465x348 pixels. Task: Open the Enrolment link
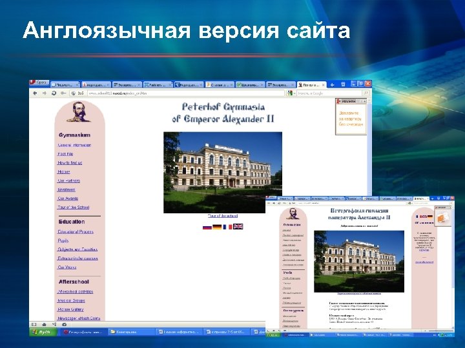[67, 189]
